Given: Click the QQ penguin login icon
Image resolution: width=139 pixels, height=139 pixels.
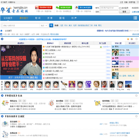Looking at the screenshot, I should tap(76, 8).
